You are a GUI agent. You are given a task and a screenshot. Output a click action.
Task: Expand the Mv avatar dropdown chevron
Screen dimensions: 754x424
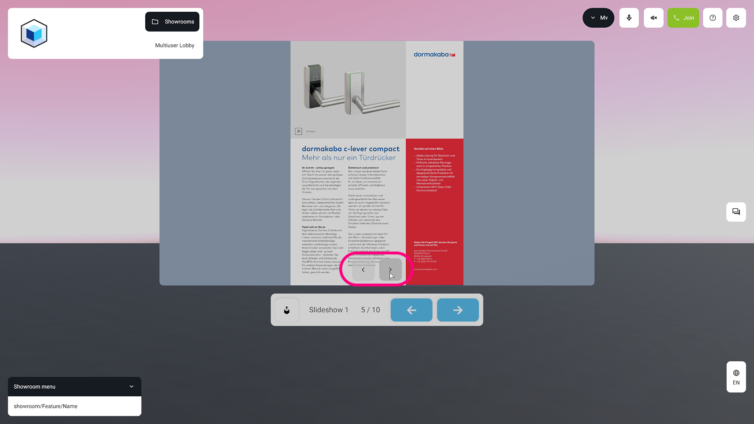point(593,17)
